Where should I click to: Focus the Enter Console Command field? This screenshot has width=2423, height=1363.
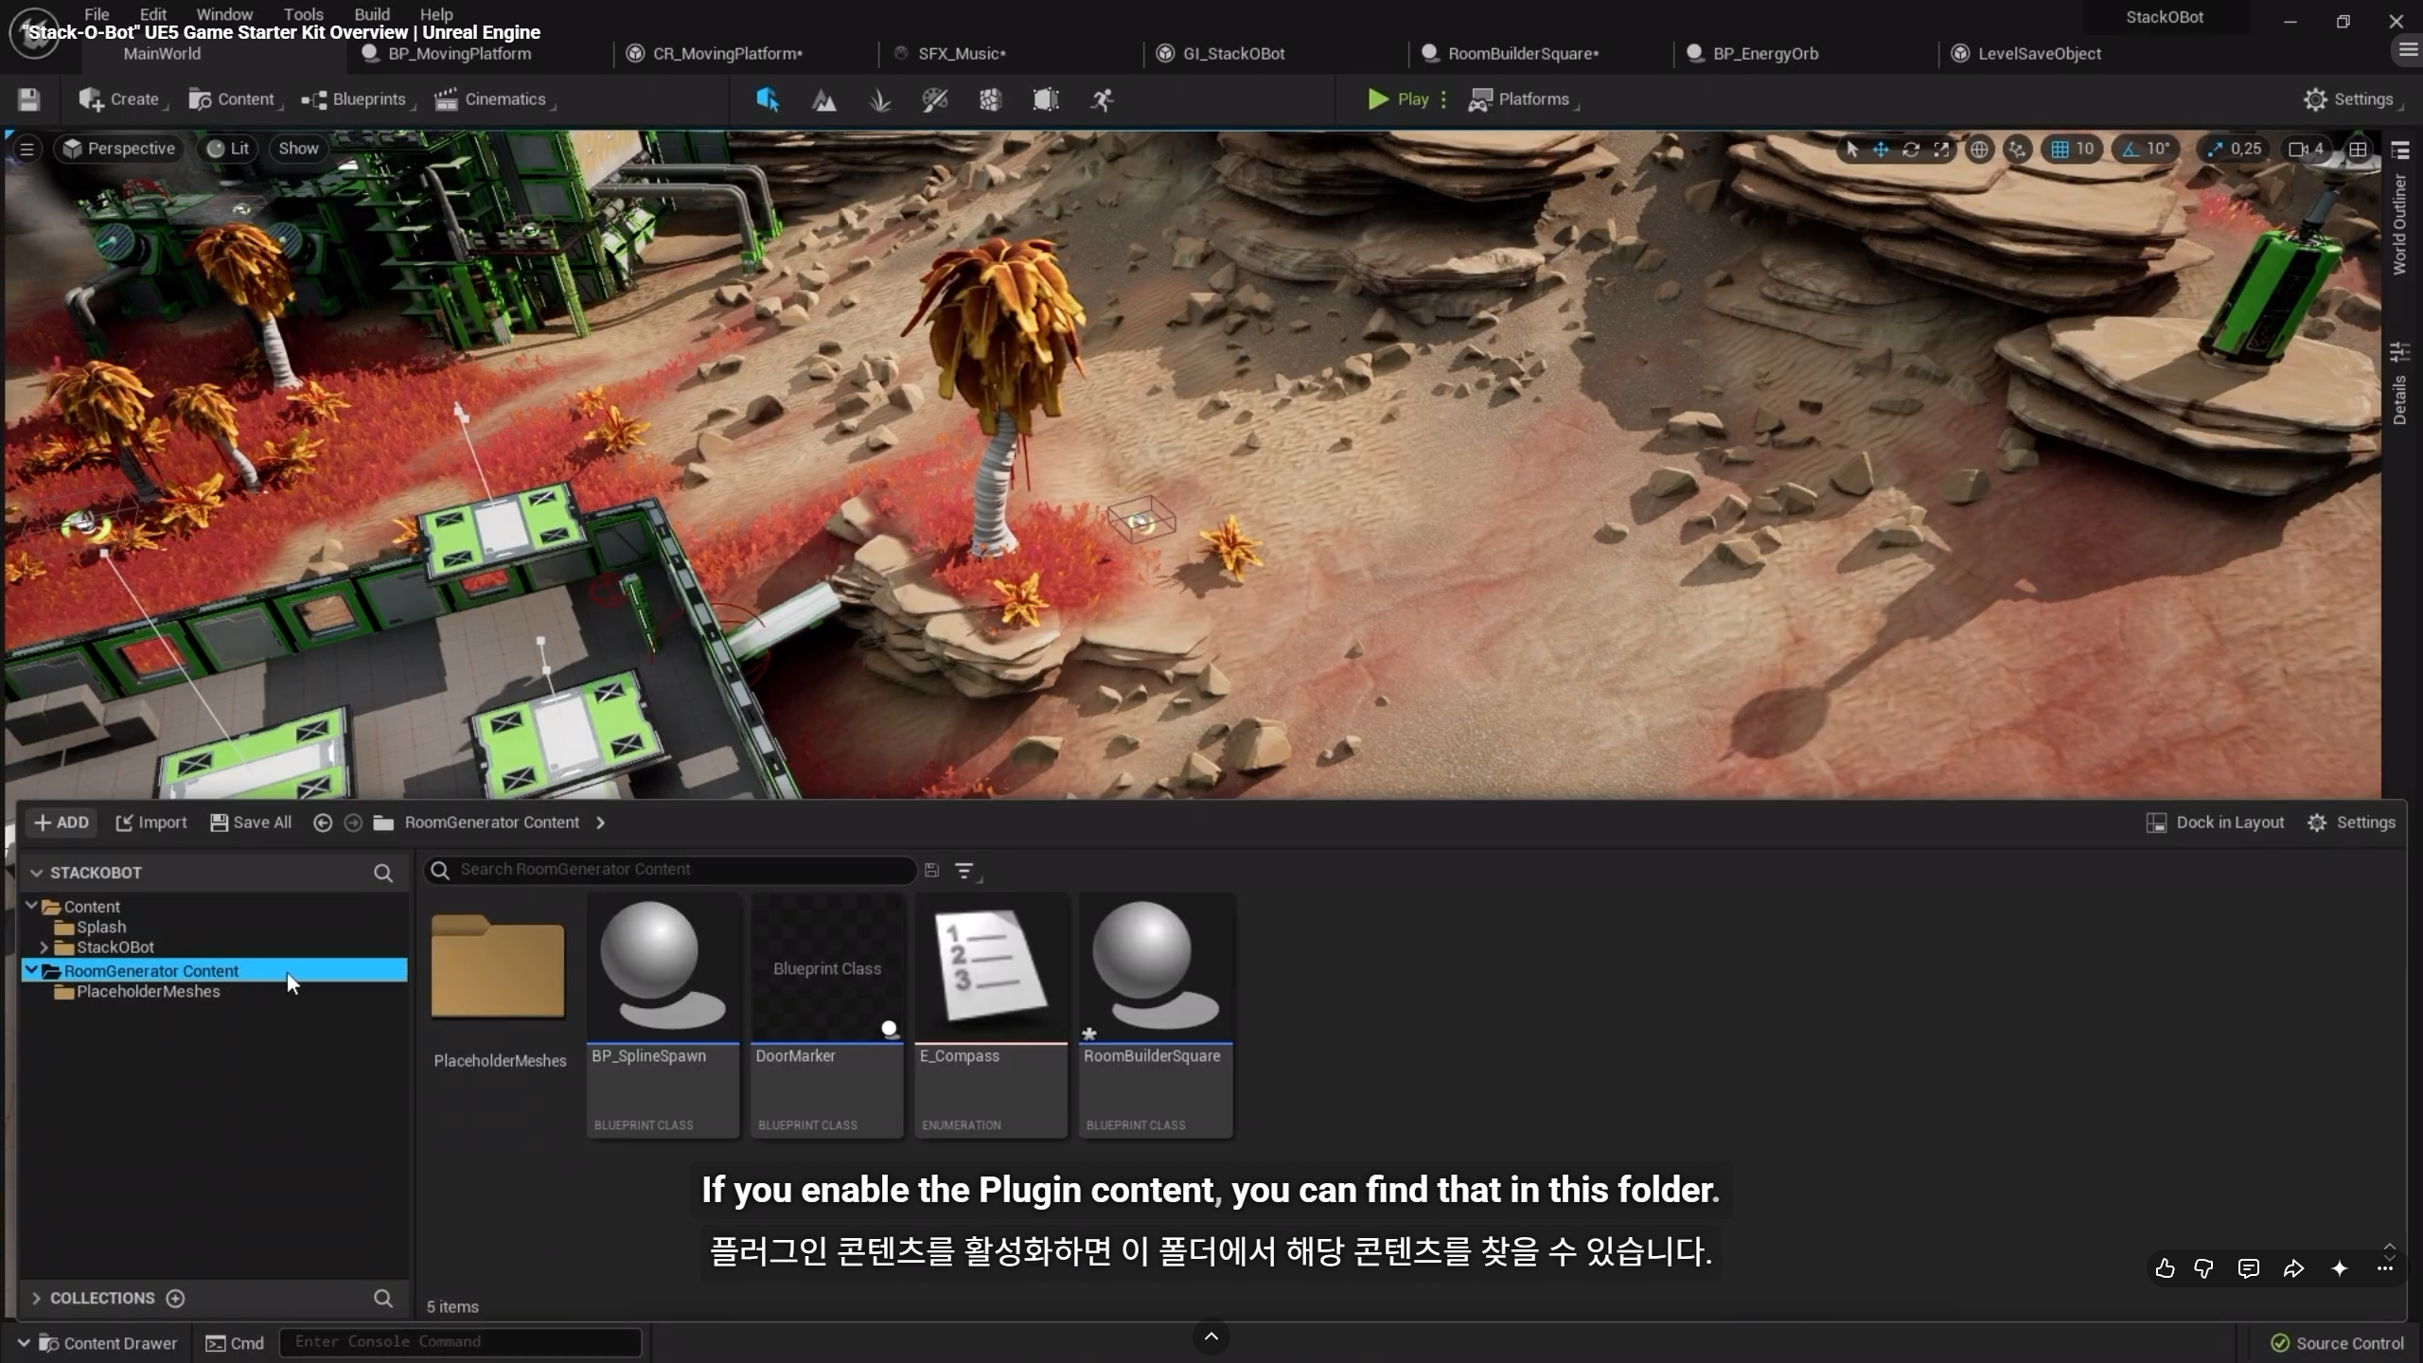click(x=460, y=1342)
